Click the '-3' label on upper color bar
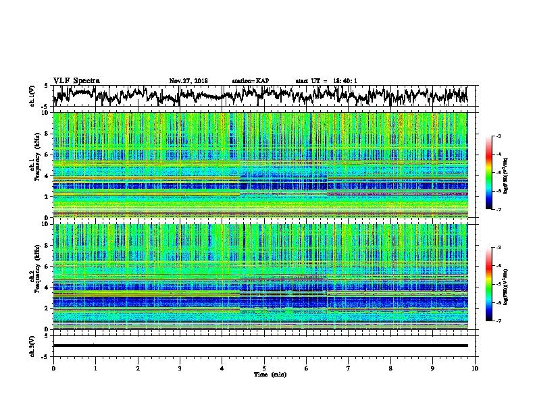The height and width of the screenshot is (413, 535). tap(498, 136)
